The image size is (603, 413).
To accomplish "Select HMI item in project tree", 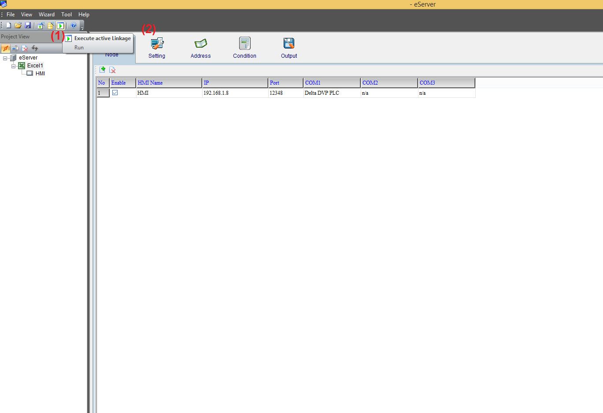I will 40,74.
